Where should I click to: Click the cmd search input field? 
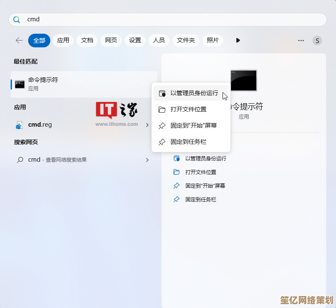(x=171, y=20)
